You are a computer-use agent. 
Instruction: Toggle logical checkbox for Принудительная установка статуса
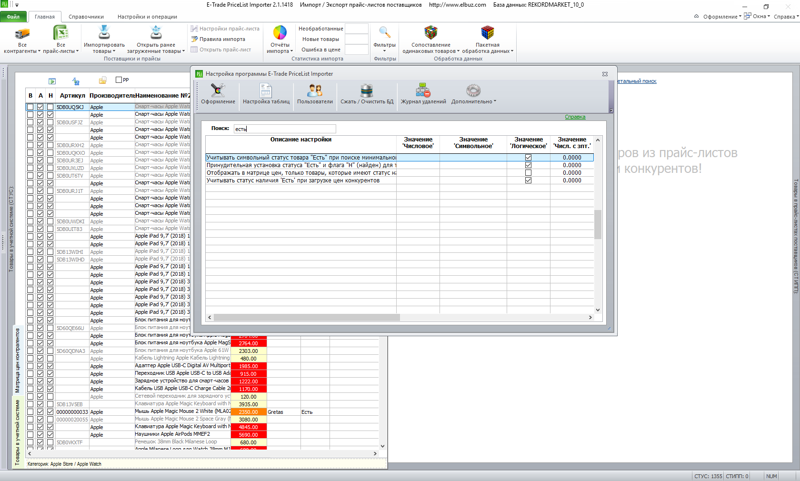[528, 165]
